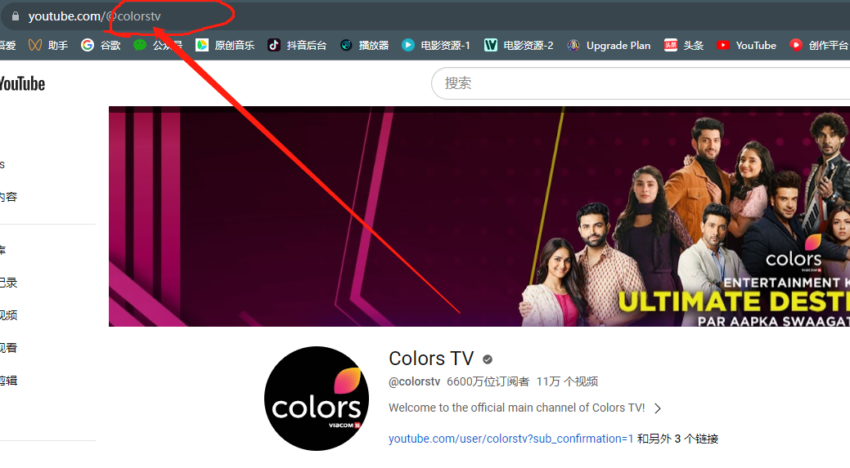Click the Colors TV channel banner image
Viewport: 850px width, 468px height.
[479, 216]
